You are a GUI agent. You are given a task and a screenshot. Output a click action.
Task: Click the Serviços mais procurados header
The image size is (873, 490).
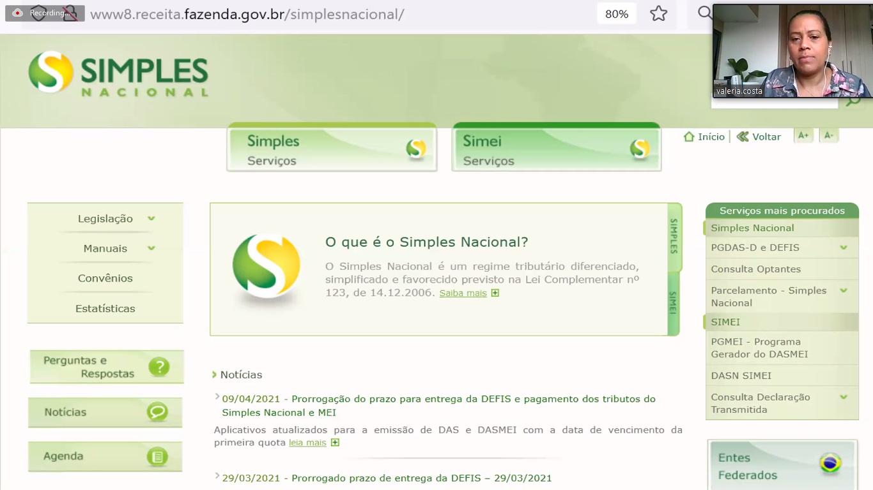782,211
